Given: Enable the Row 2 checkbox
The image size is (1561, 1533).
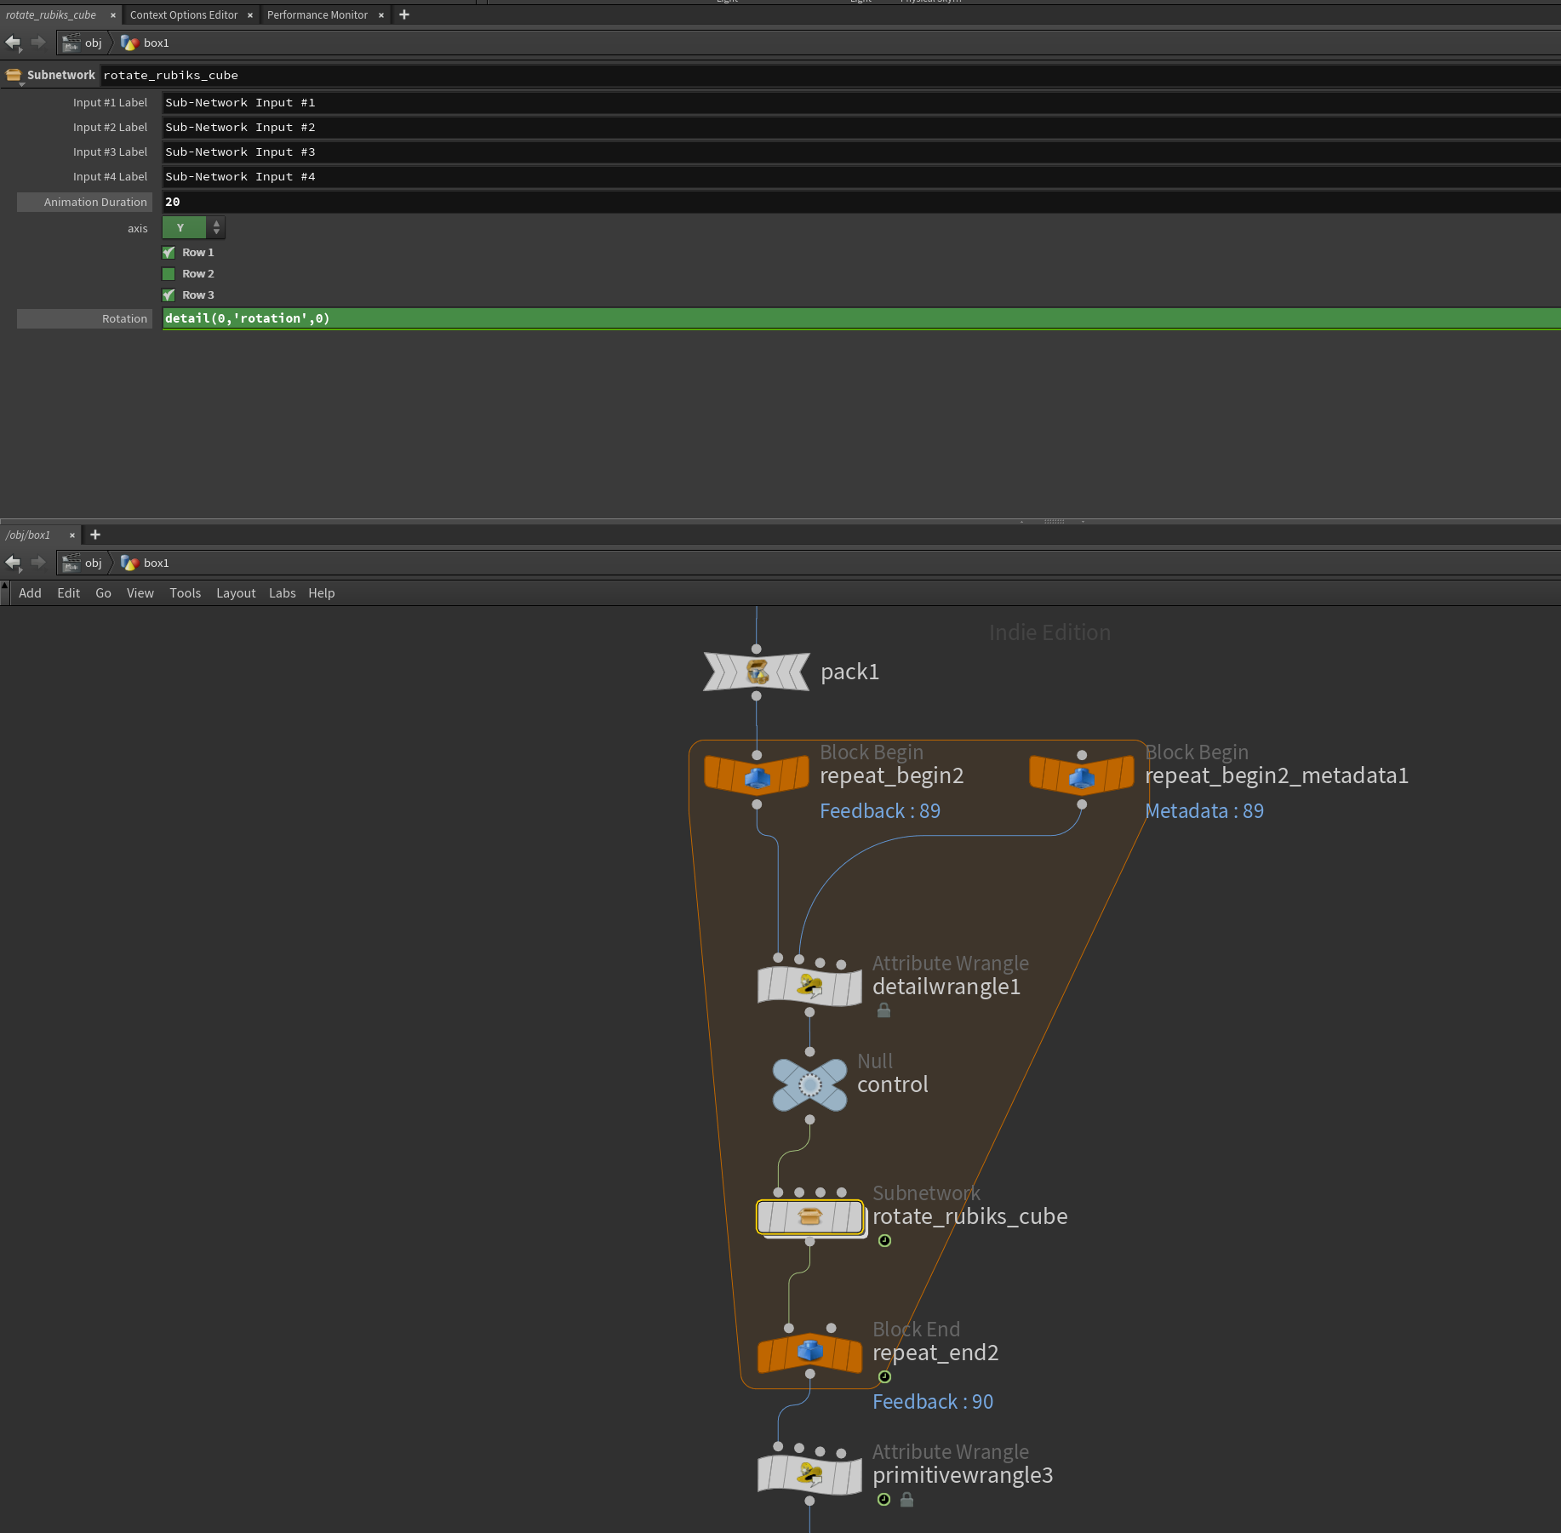Looking at the screenshot, I should [x=169, y=274].
